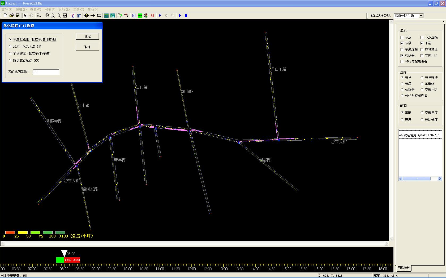This screenshot has width=446, height=278.
Task: Click the blue P toolbar icon
Action: tap(160, 16)
